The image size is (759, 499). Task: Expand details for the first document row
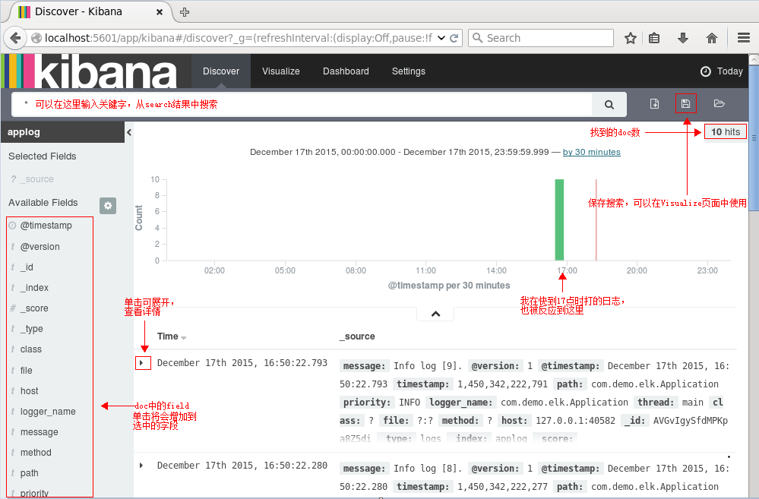143,362
